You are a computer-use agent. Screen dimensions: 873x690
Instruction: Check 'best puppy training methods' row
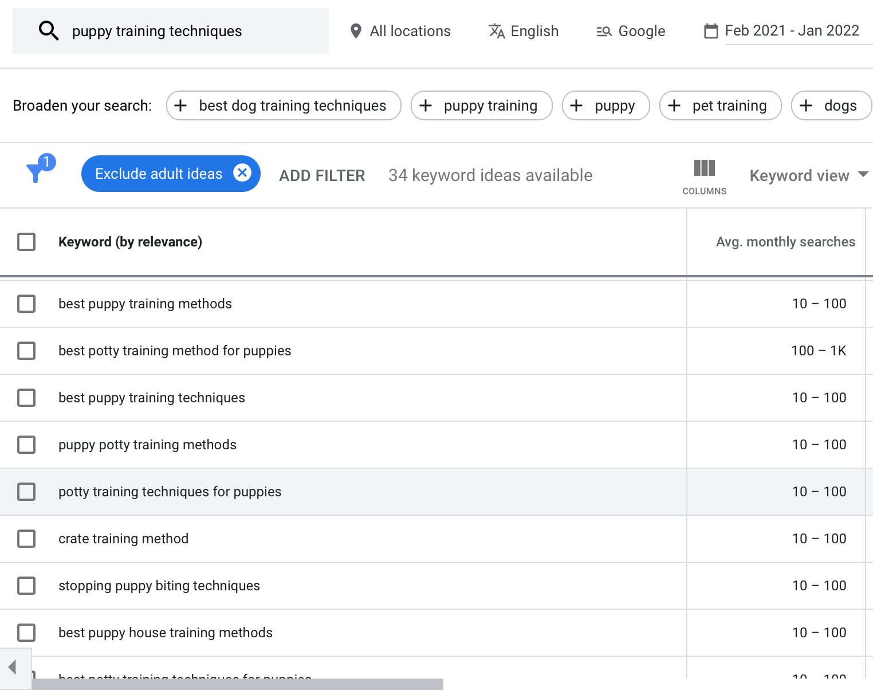[26, 304]
